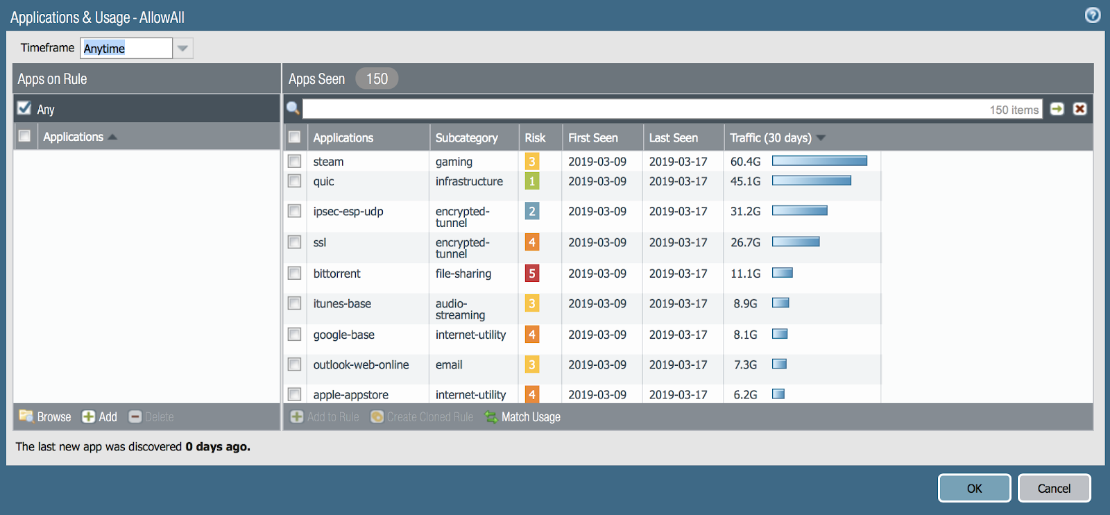1110x515 pixels.
Task: Click the search magnifier icon in Apps Seen
Action: coord(293,108)
